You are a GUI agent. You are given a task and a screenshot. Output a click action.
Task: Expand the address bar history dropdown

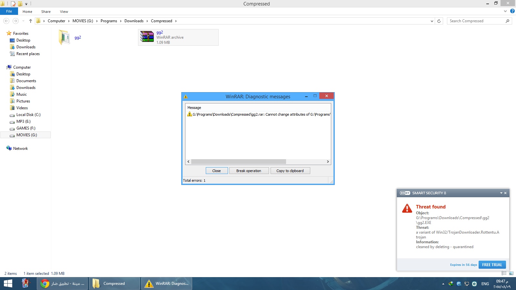click(432, 21)
